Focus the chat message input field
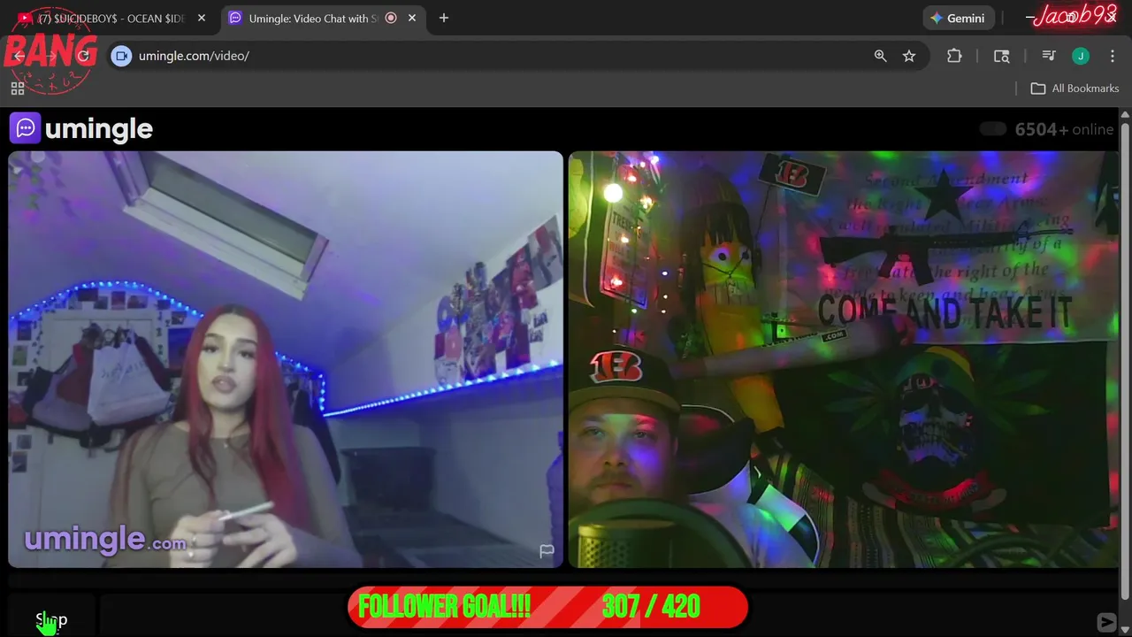Image resolution: width=1132 pixels, height=637 pixels. [597, 618]
